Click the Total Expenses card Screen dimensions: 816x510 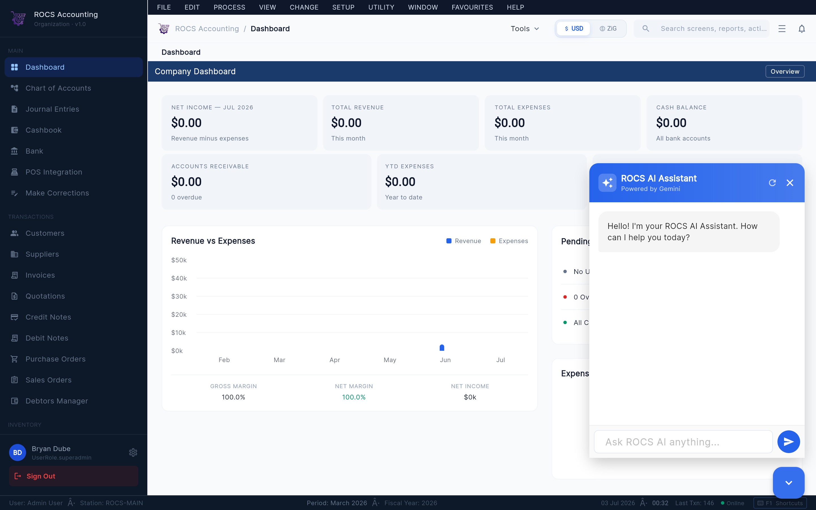click(562, 123)
